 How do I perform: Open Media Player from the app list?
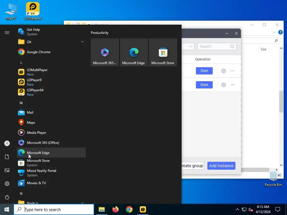pos(51,132)
